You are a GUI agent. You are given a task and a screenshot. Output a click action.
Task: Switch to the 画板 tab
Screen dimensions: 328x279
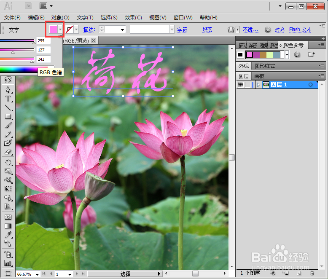[x=259, y=76]
